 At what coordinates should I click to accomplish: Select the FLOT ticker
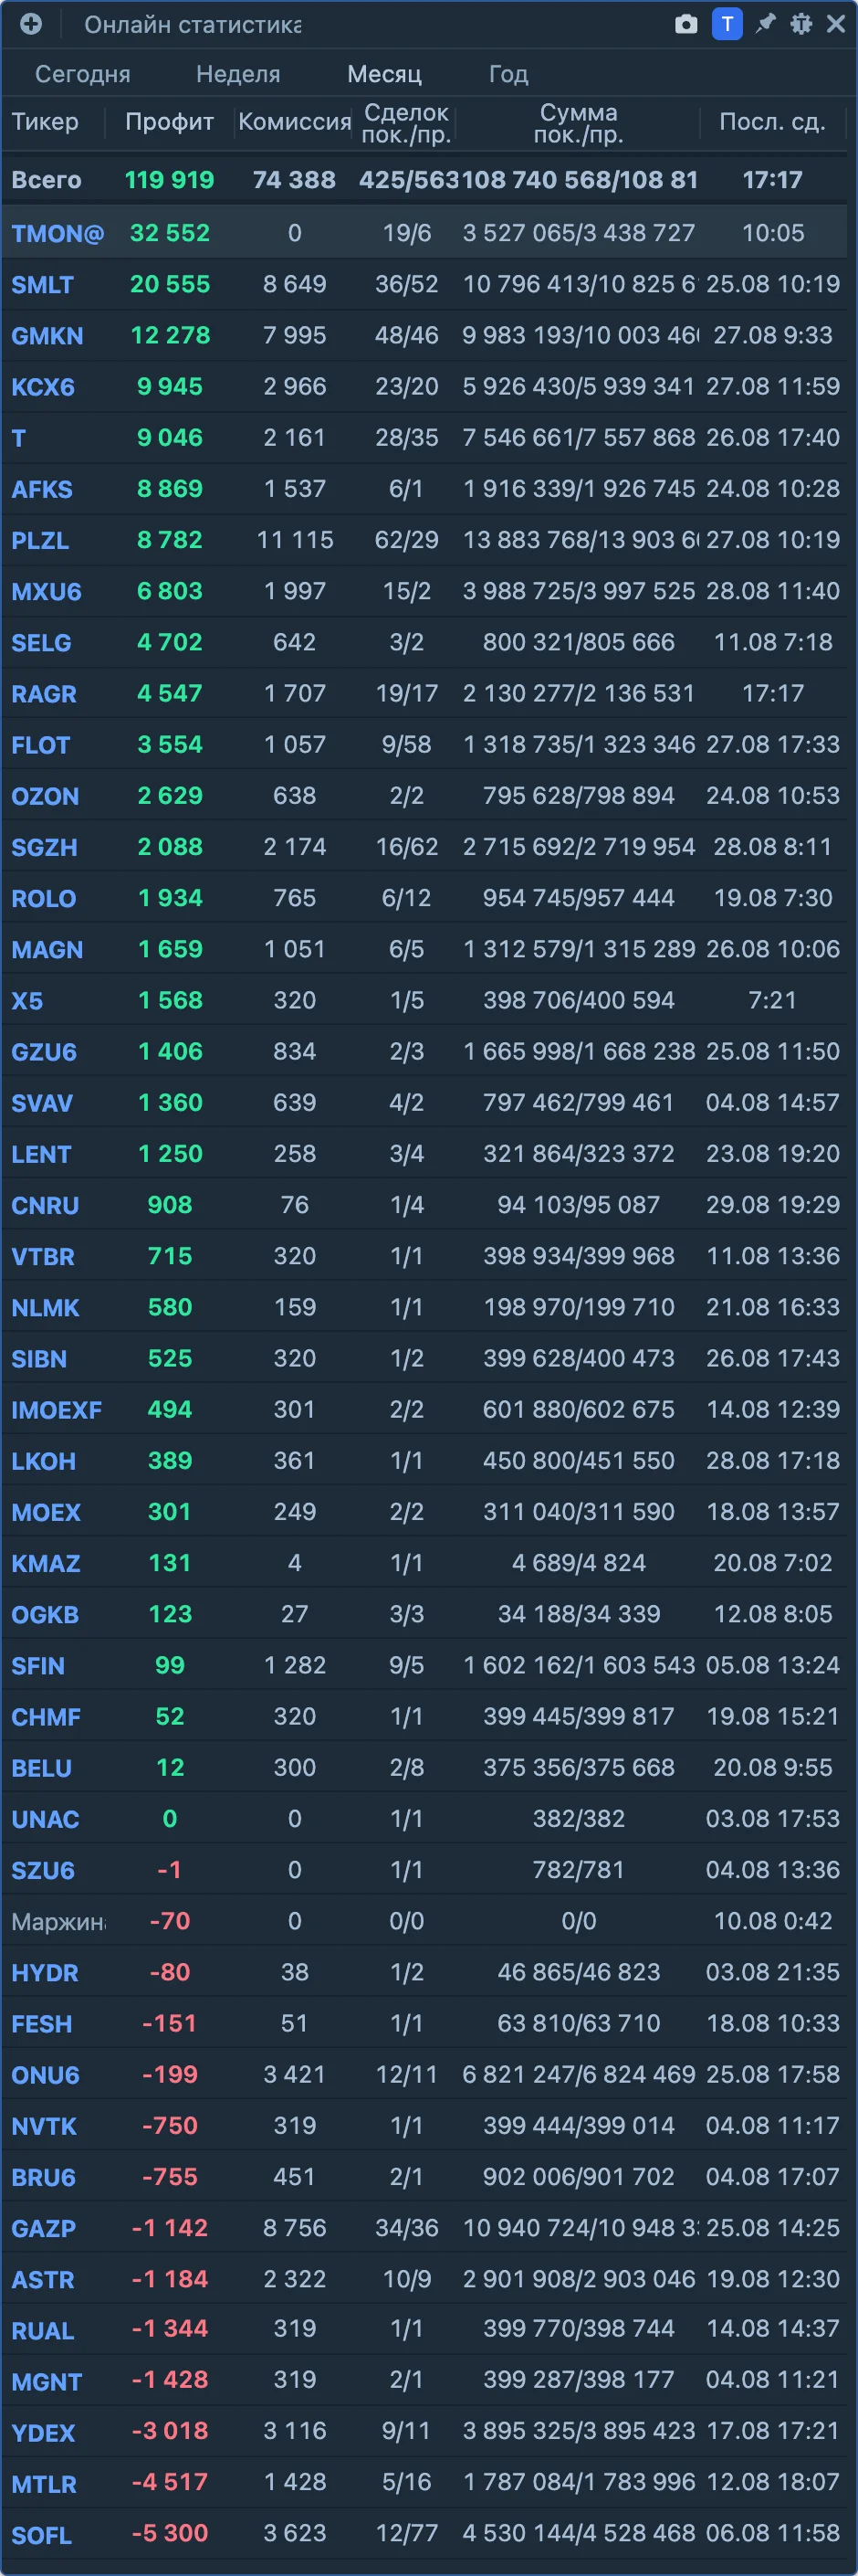[41, 745]
